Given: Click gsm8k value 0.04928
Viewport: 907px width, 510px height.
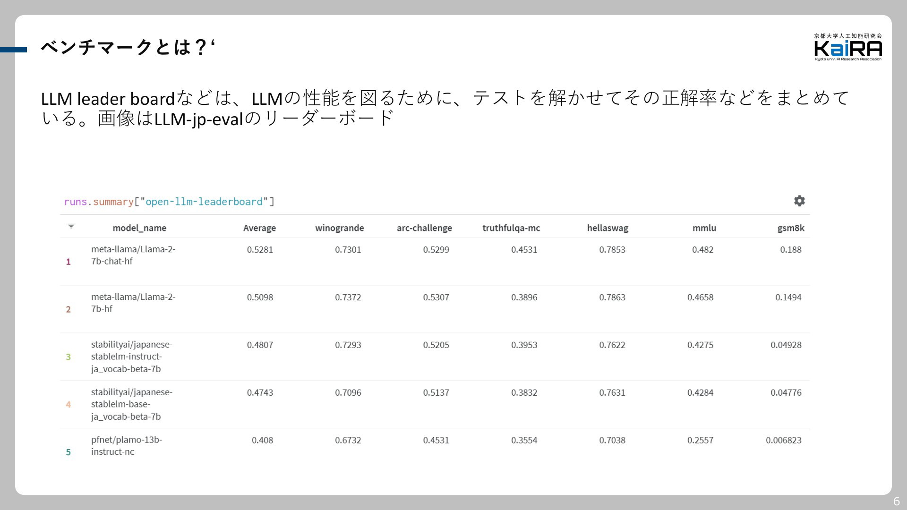Looking at the screenshot, I should [786, 345].
